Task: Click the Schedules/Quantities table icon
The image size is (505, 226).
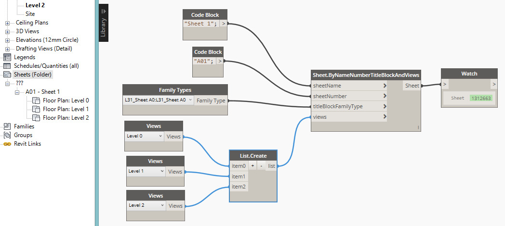Action: coord(7,66)
